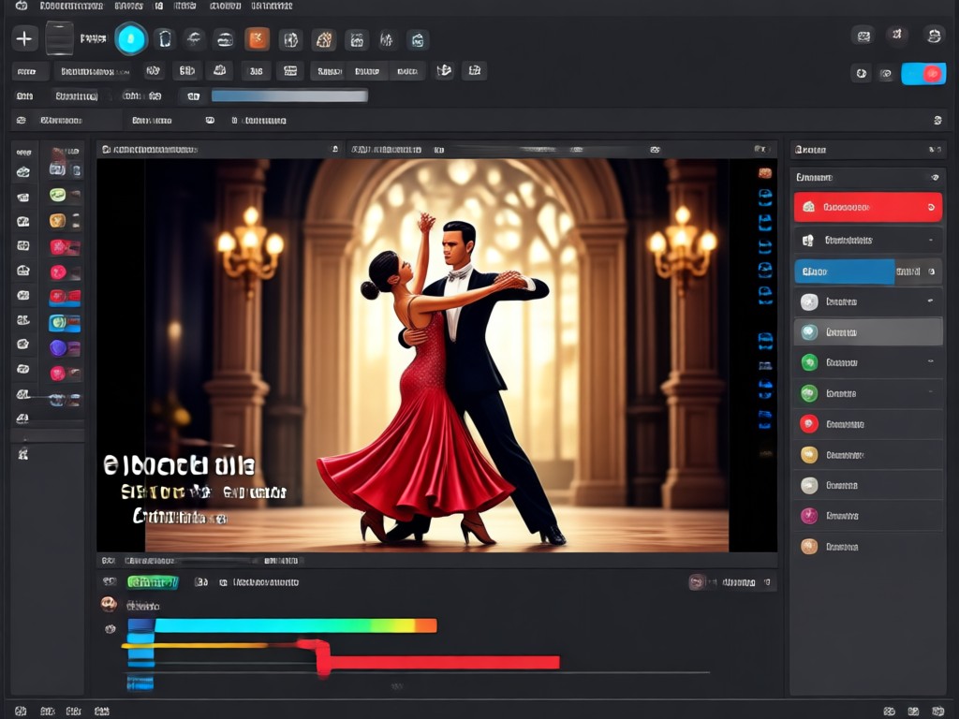Click the first icon in the bottom-left status bar
The width and height of the screenshot is (959, 719).
[x=21, y=712]
